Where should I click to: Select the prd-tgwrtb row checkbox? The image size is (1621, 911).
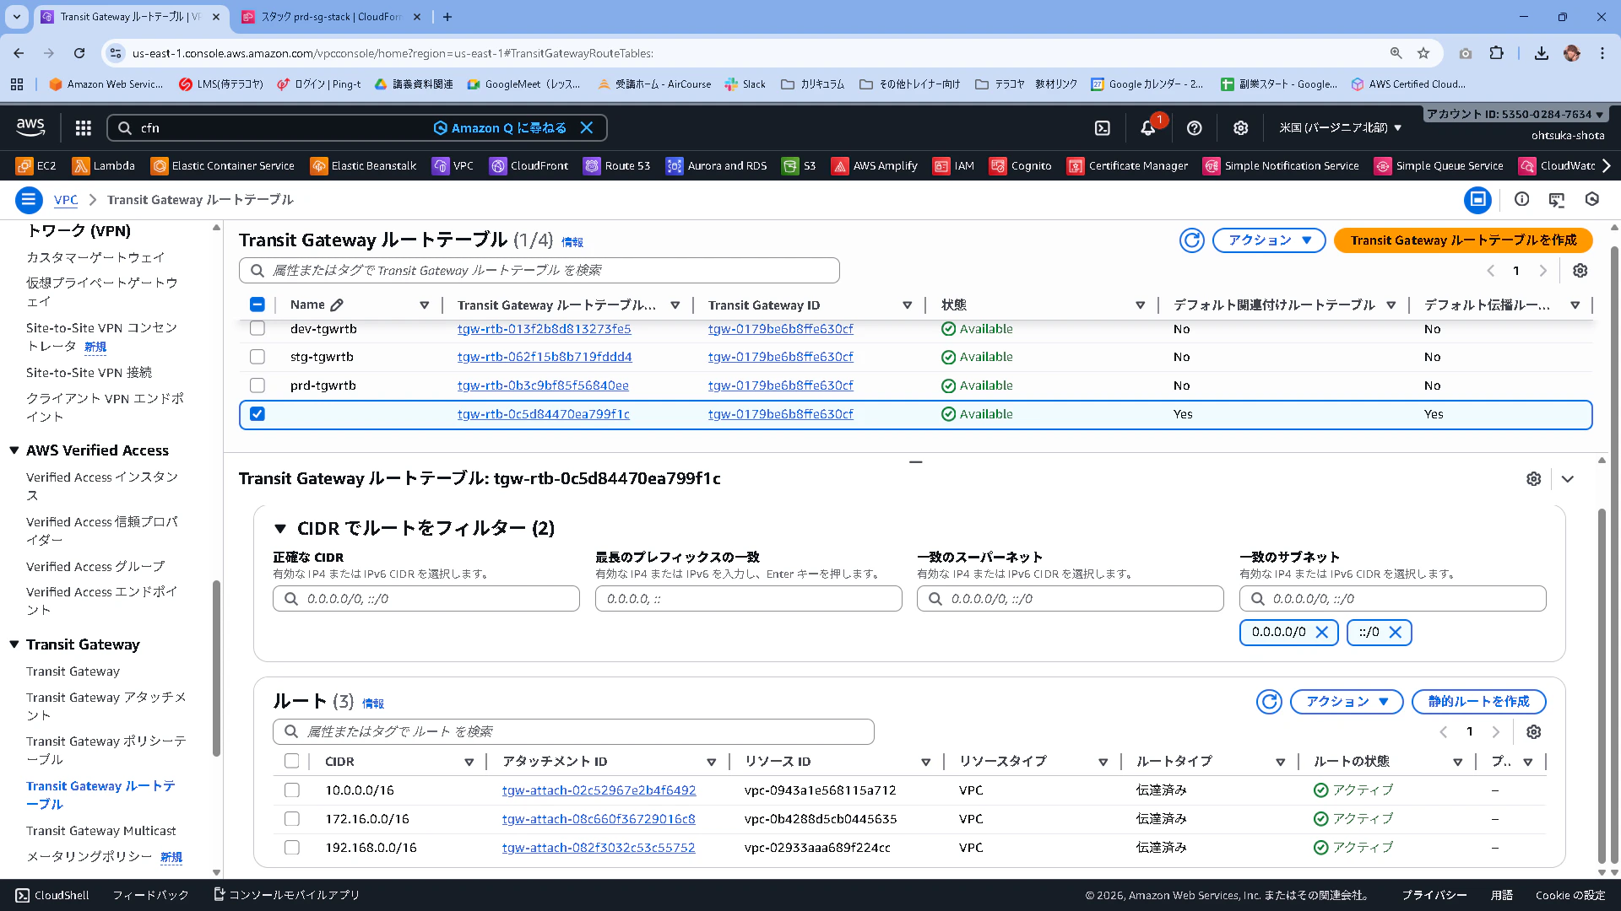click(258, 385)
